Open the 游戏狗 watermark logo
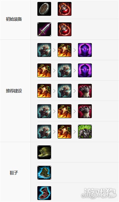 click(x=99, y=193)
